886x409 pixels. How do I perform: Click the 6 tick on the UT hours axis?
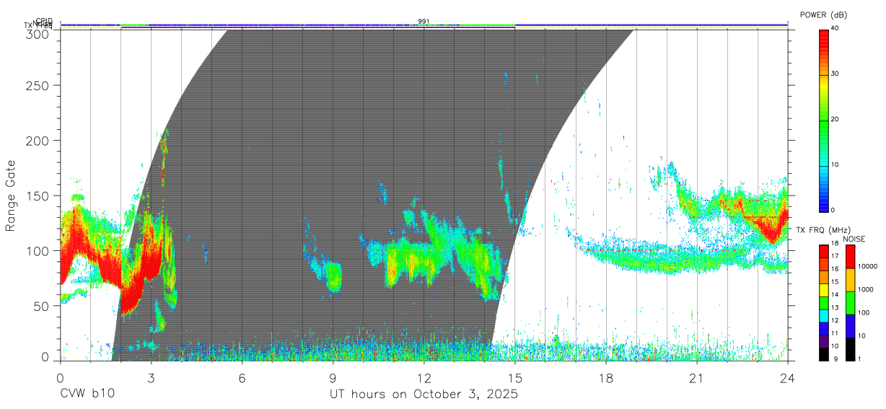pyautogui.click(x=242, y=379)
